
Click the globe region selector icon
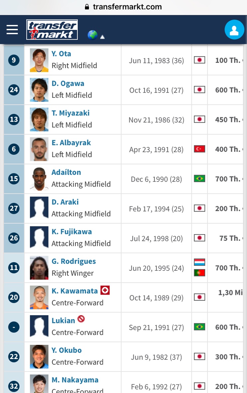(x=92, y=35)
